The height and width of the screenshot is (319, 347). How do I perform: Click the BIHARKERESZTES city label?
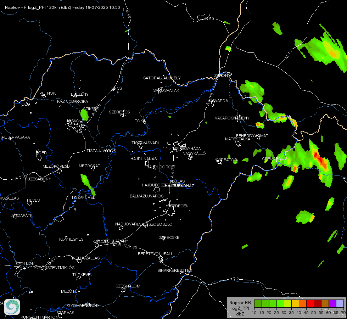pos(175,270)
